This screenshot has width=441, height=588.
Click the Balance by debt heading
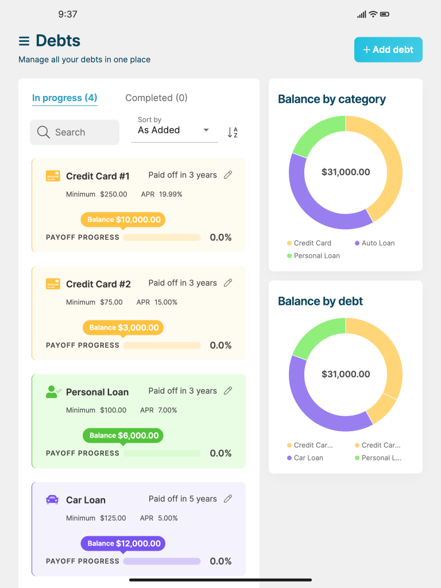(320, 301)
